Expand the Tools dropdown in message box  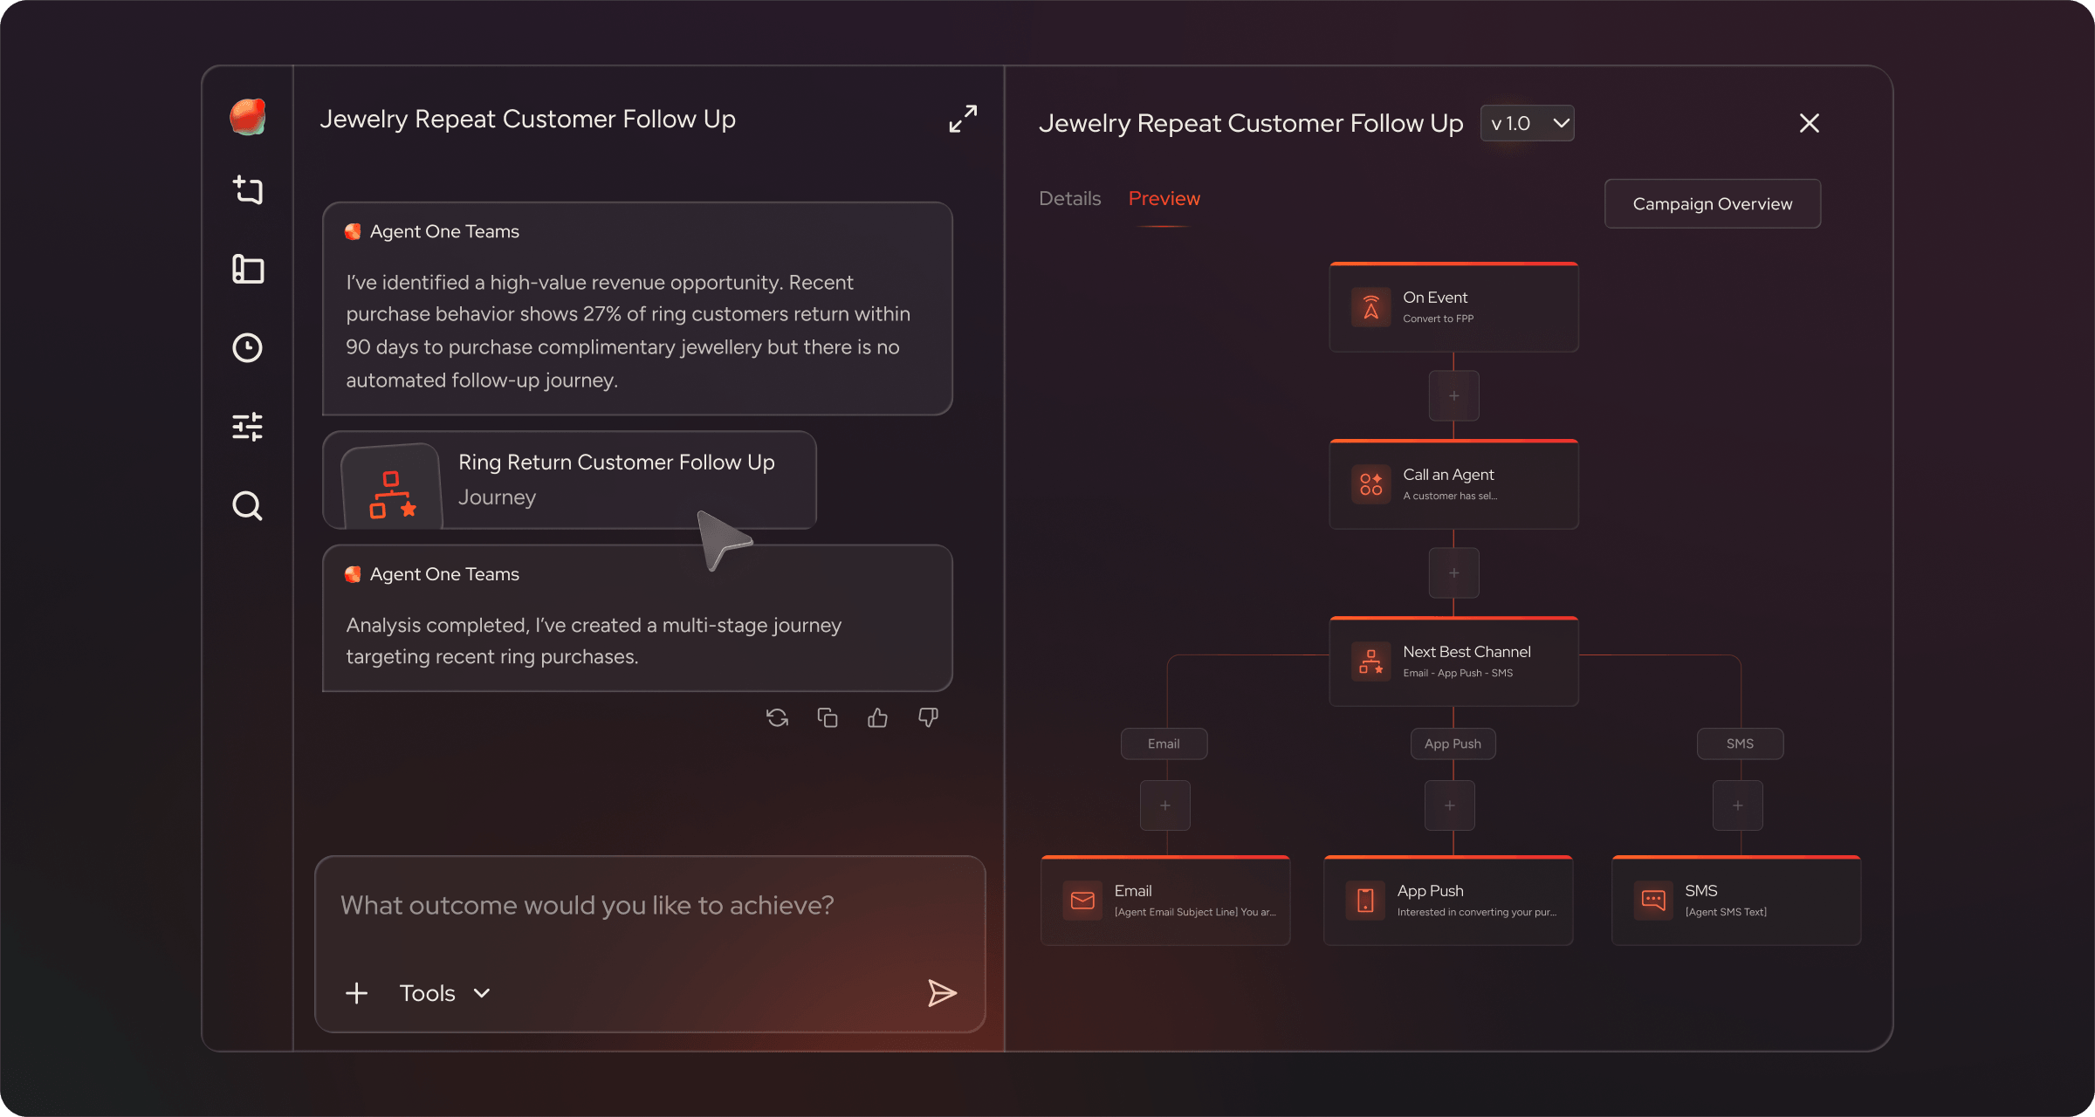444,993
